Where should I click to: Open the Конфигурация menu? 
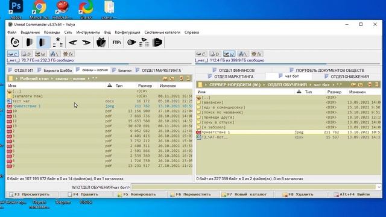click(x=127, y=32)
